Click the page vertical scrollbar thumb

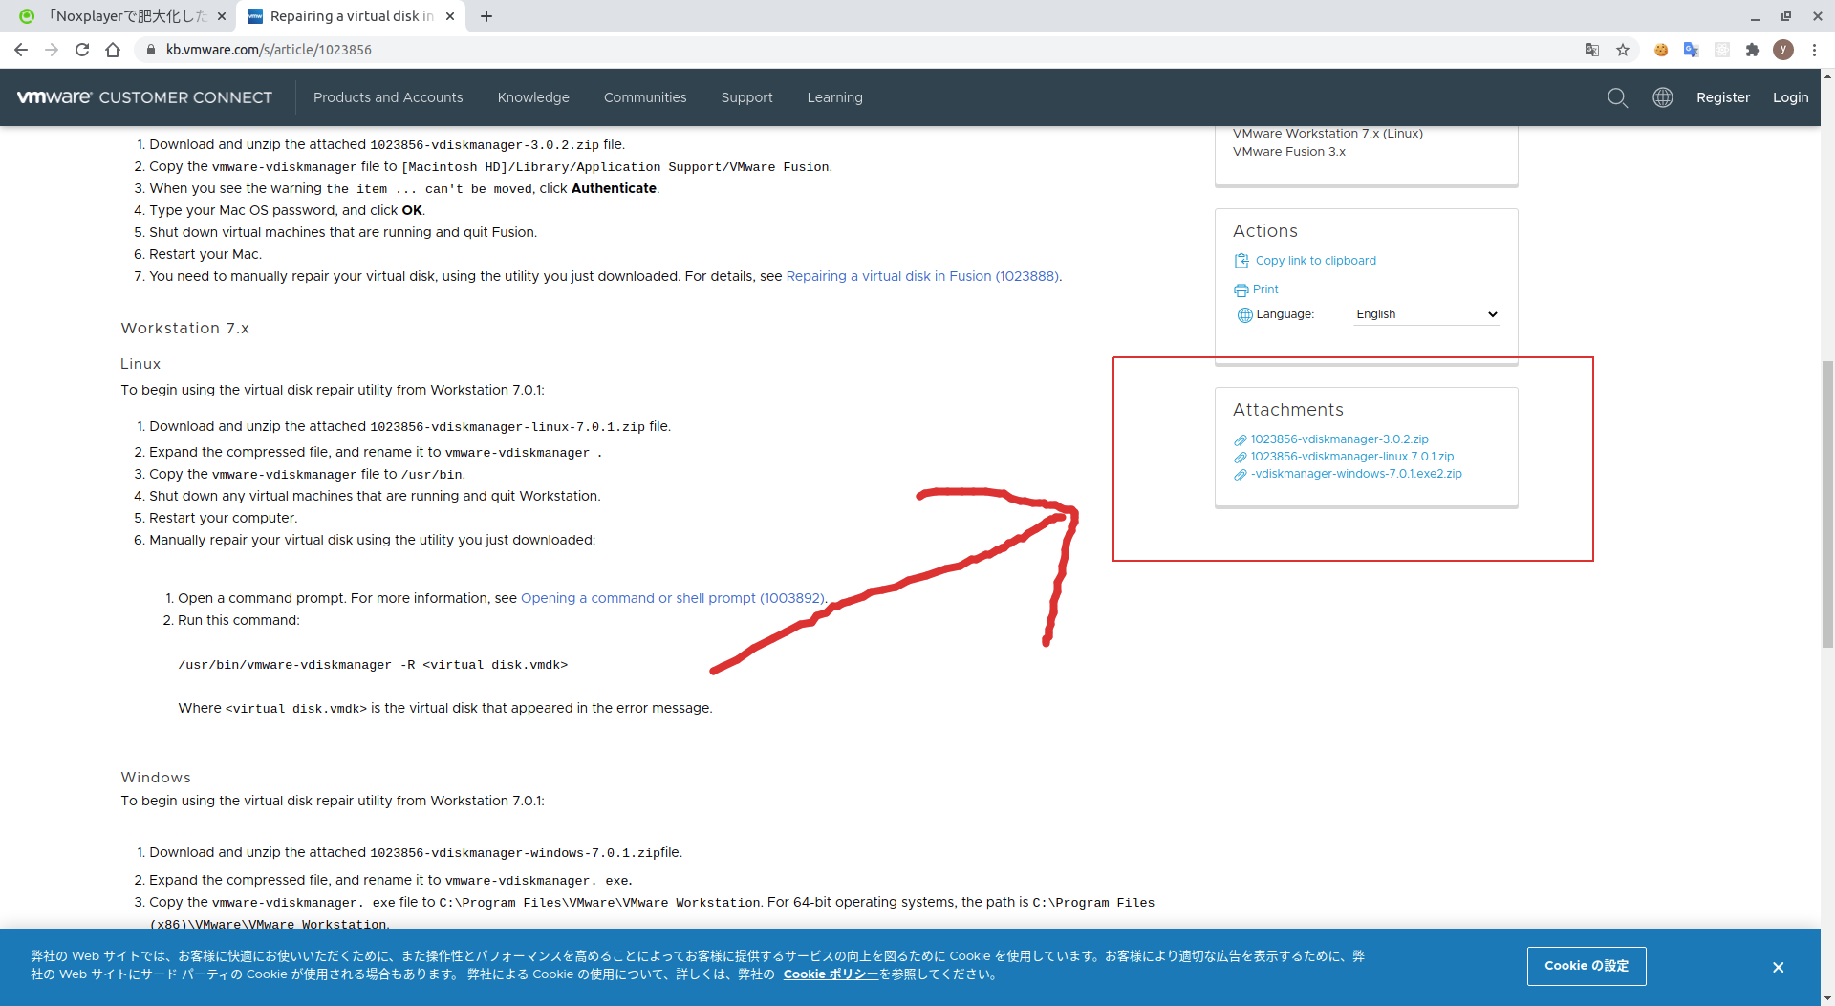pyautogui.click(x=1827, y=504)
